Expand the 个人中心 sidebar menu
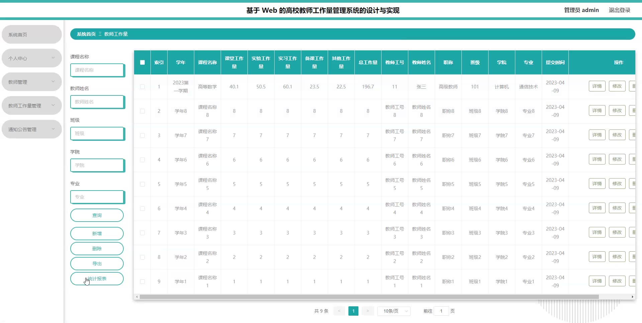 (x=32, y=58)
